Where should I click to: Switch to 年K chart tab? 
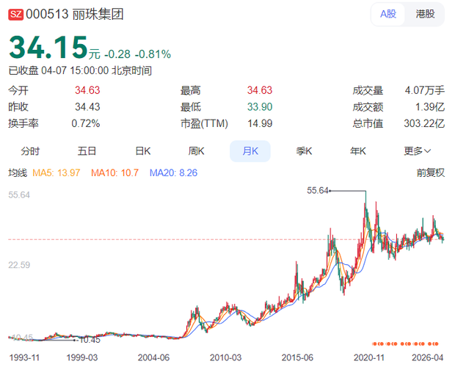click(358, 151)
